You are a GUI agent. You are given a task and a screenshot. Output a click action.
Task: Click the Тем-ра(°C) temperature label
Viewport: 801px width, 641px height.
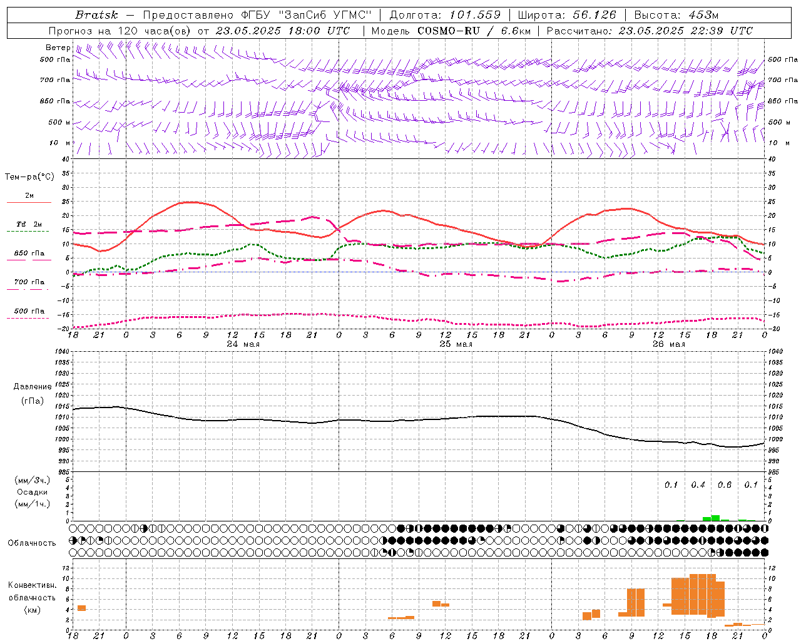(x=29, y=177)
